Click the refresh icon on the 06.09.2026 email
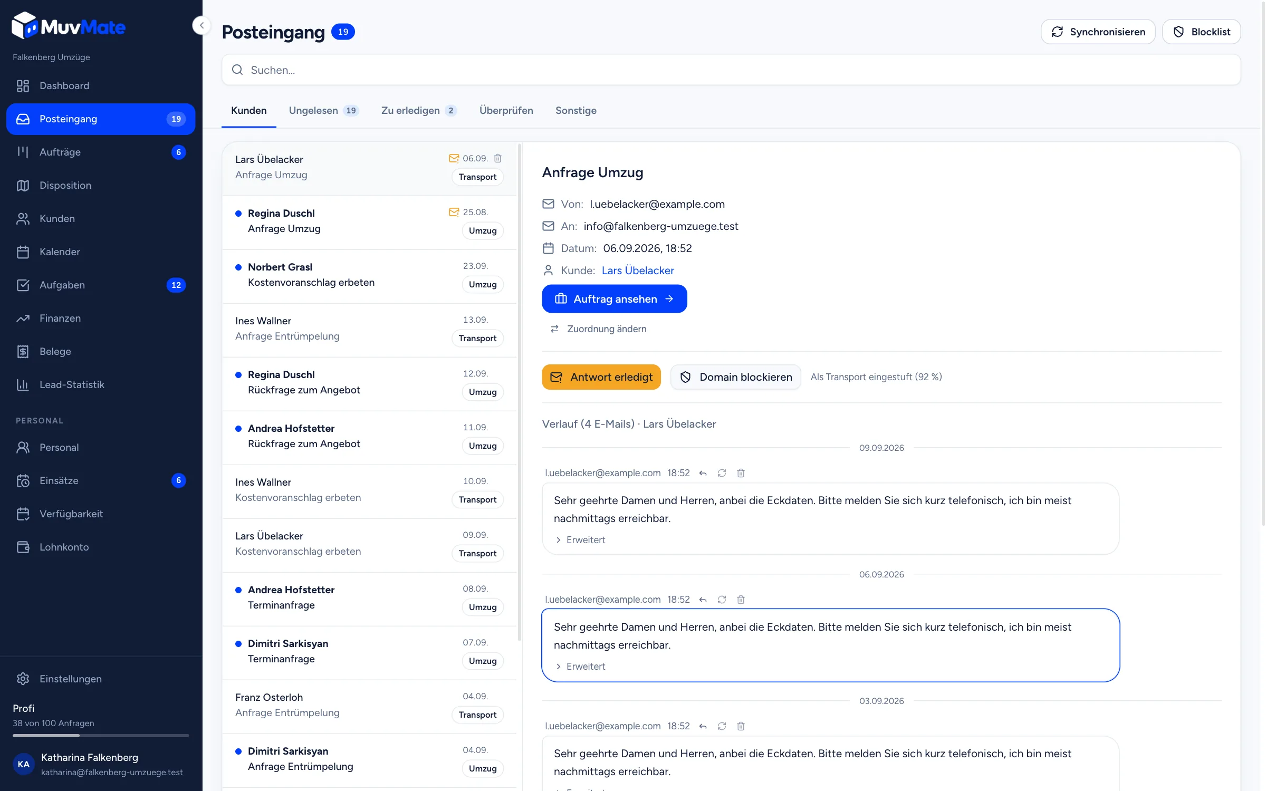Screen dimensions: 1266x791 [x=722, y=600]
